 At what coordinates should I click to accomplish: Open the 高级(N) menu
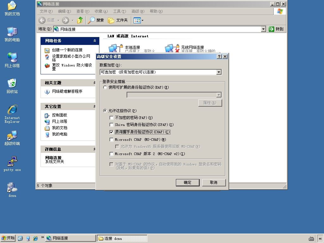(x=138, y=11)
